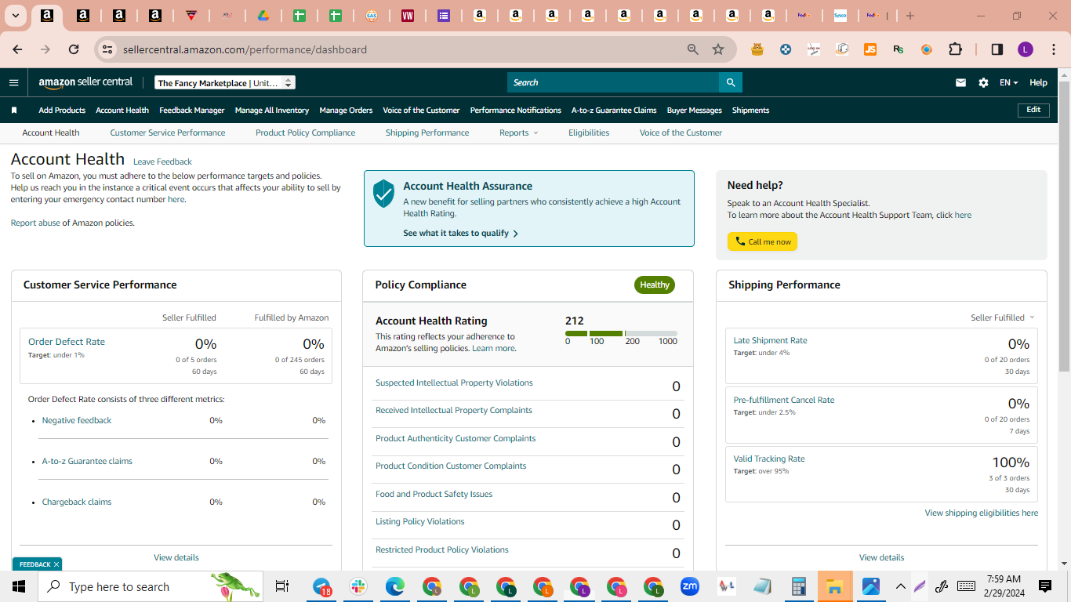The height and width of the screenshot is (602, 1071).
Task: Click the magnifier search button in Seller Central
Action: point(731,82)
